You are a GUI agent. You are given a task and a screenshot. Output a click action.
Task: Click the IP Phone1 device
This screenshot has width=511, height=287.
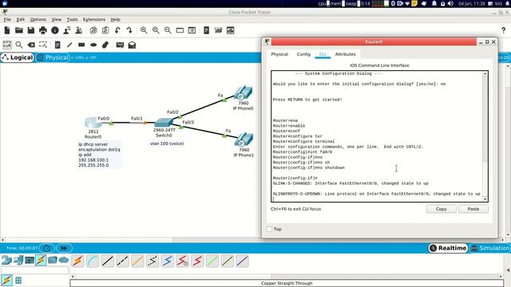244,140
